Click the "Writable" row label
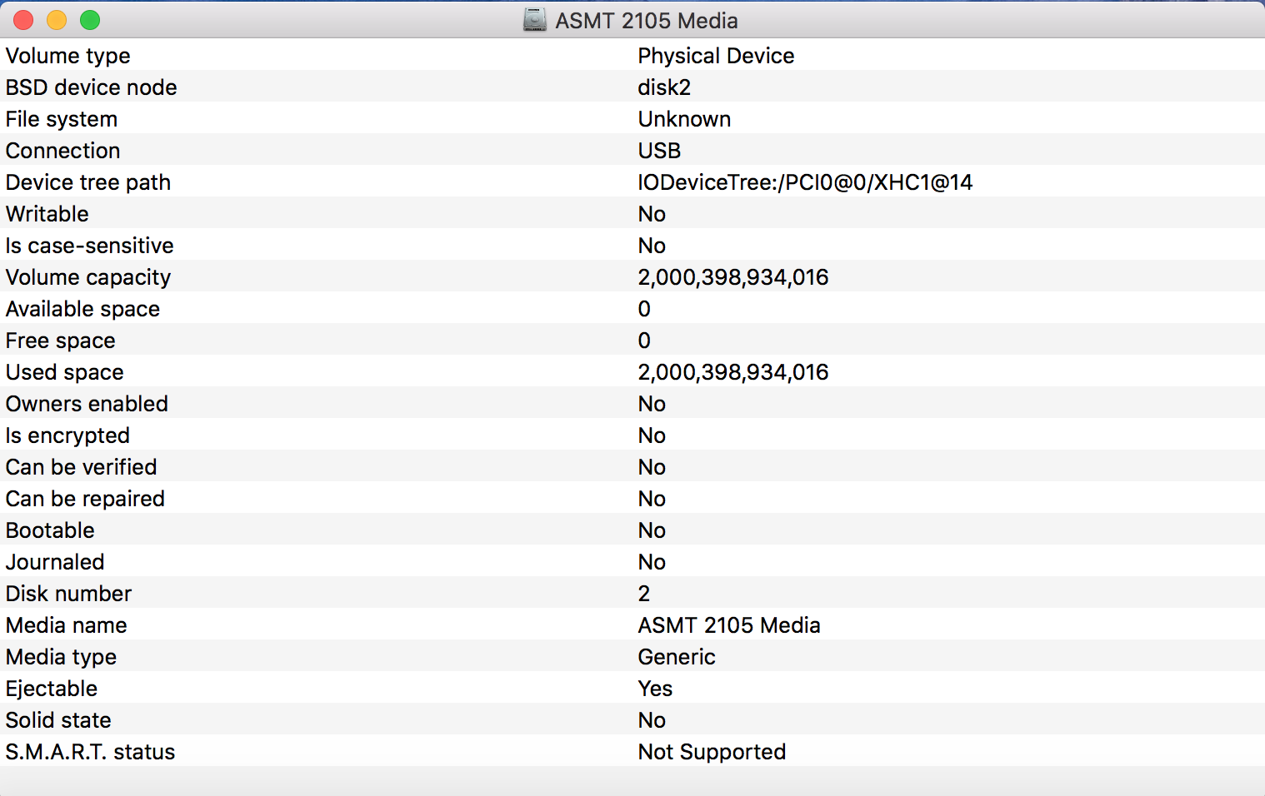The image size is (1265, 796). point(47,214)
